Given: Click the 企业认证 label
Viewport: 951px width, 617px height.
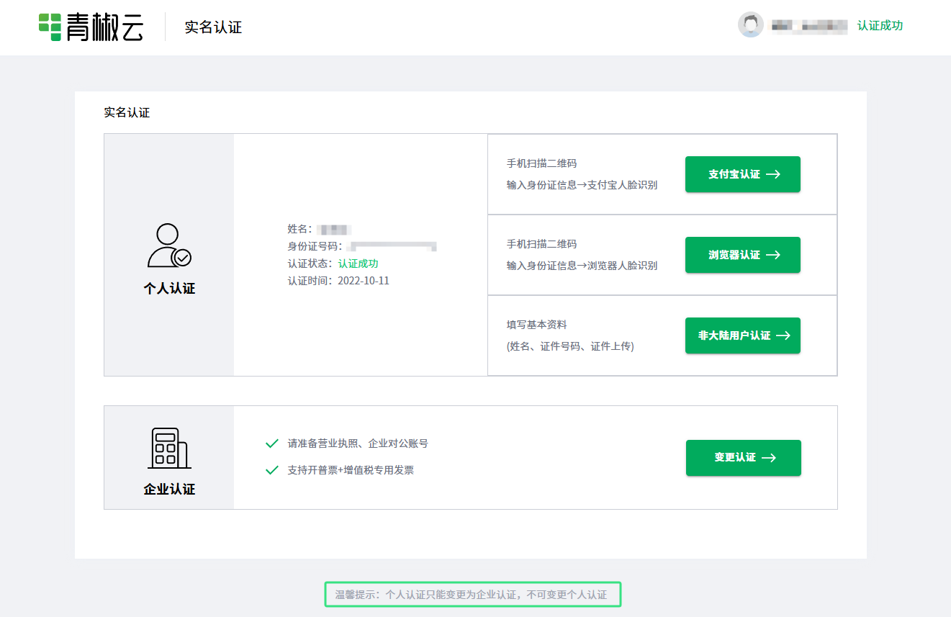Looking at the screenshot, I should click(x=169, y=490).
